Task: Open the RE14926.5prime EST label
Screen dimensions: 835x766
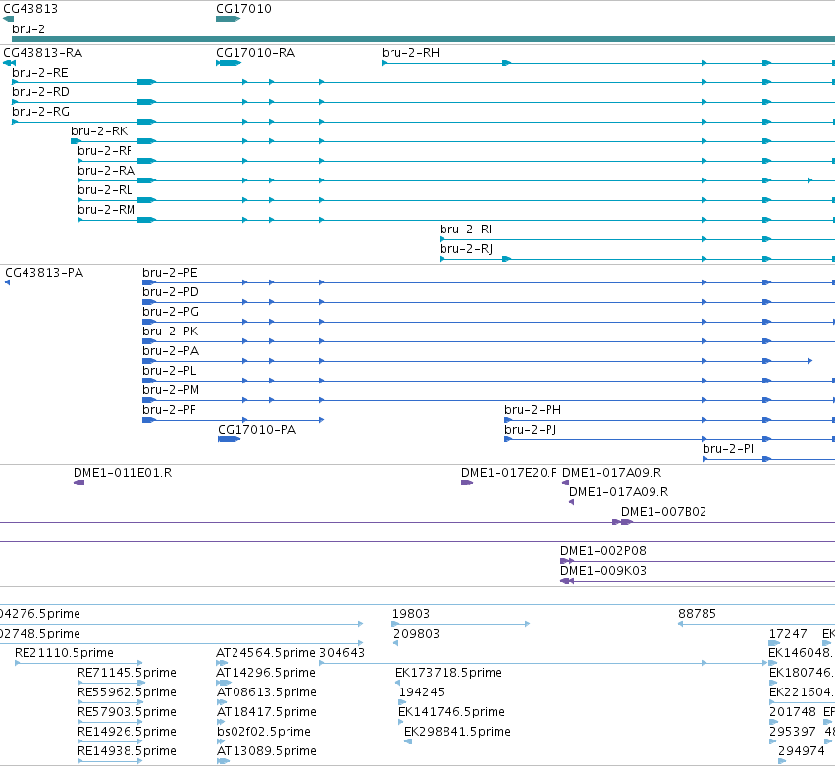Action: pos(127,732)
